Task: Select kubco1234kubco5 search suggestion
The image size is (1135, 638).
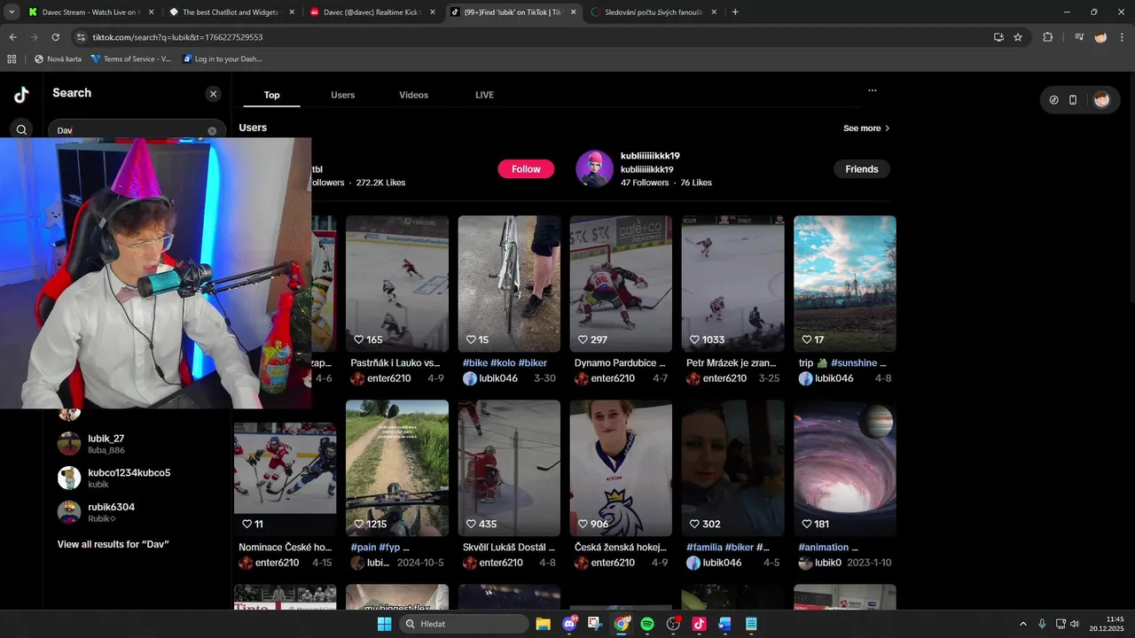Action: click(137, 478)
